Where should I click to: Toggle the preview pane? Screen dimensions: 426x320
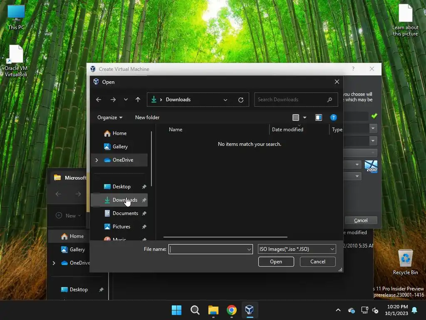[318, 117]
